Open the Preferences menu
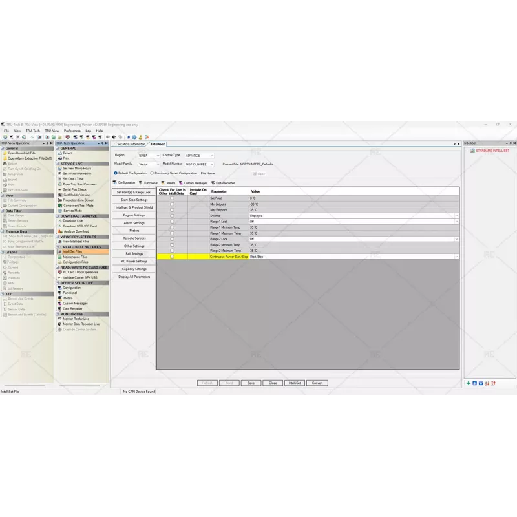The height and width of the screenshot is (517, 517). [72, 131]
